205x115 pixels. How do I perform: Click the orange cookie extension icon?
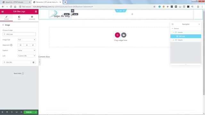pyautogui.click(x=164, y=7)
